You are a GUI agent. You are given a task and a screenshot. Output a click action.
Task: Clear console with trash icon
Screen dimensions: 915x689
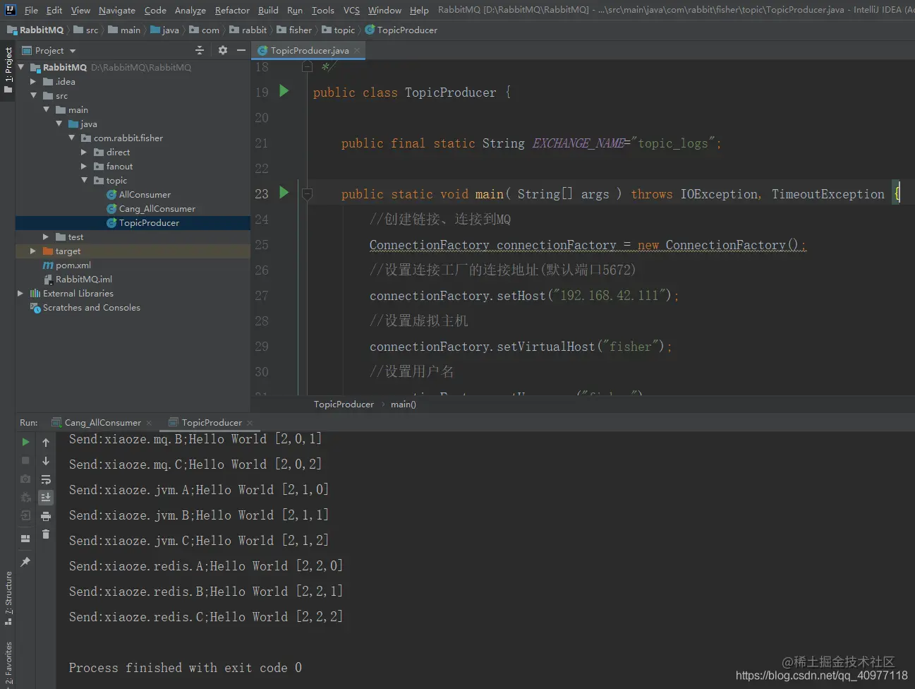(46, 534)
